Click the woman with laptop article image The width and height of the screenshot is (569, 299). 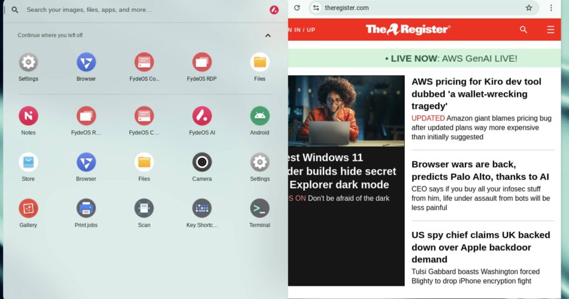(x=346, y=111)
